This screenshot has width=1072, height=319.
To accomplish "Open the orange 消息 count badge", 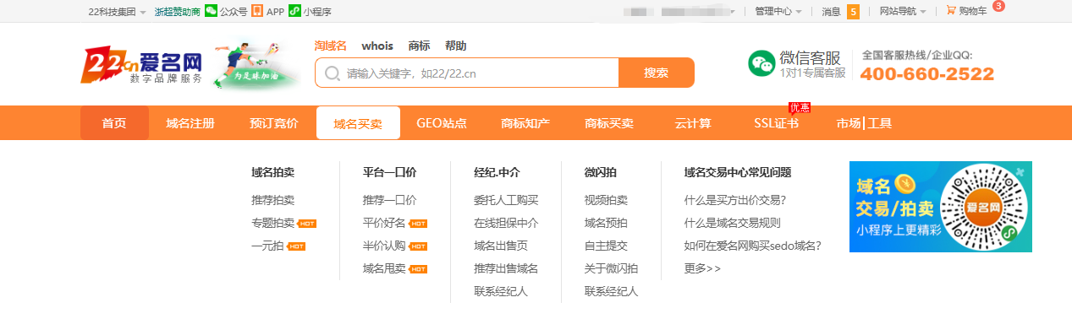I will tap(853, 12).
